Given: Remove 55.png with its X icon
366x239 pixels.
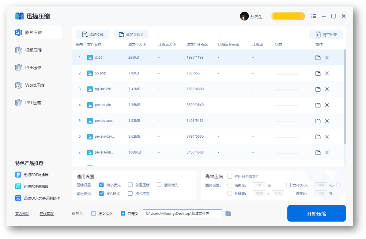Looking at the screenshot, I should [327, 73].
